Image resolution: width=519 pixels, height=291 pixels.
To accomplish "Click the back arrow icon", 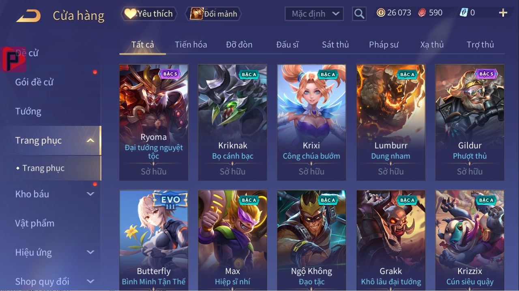I will [28, 16].
